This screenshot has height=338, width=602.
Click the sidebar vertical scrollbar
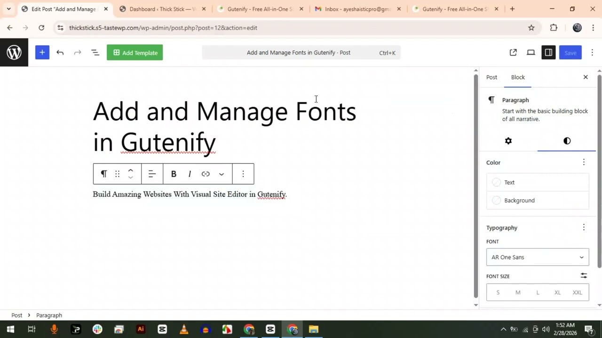(x=599, y=171)
